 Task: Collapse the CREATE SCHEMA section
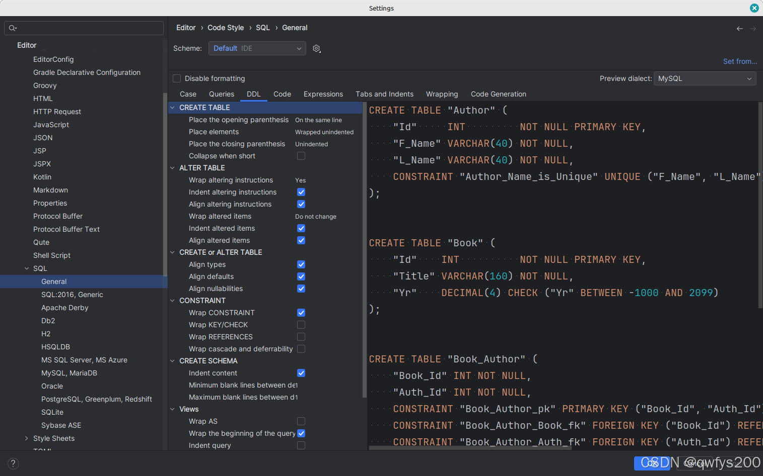click(172, 361)
